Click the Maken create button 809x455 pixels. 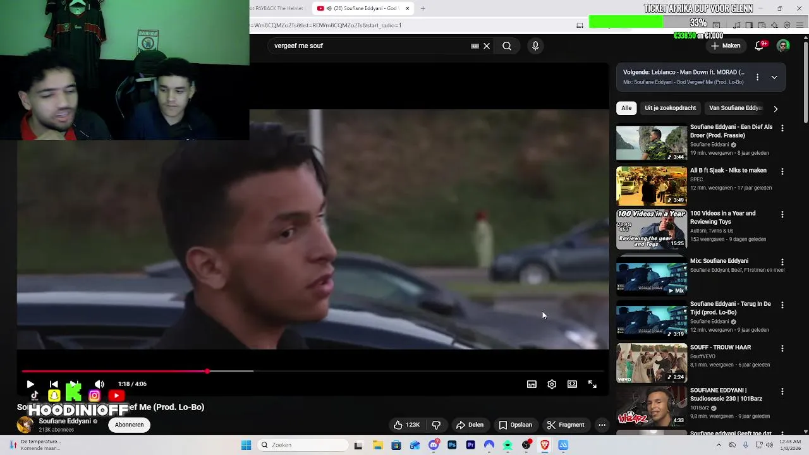point(725,45)
